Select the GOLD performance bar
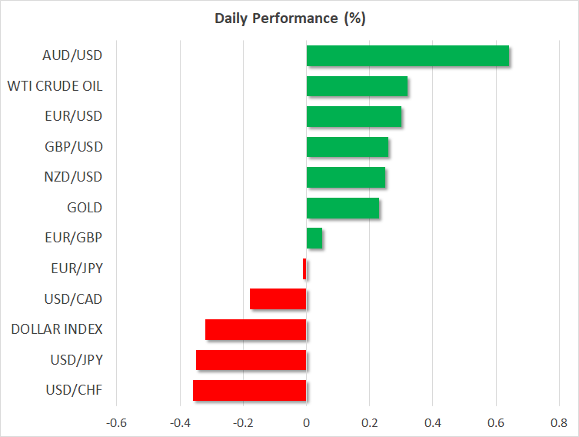Image resolution: width=579 pixels, height=437 pixels. pos(343,208)
